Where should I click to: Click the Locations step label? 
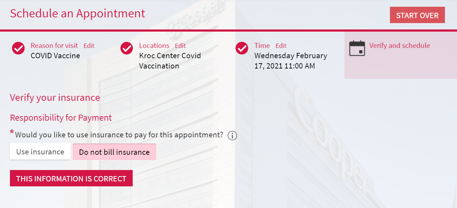[154, 45]
